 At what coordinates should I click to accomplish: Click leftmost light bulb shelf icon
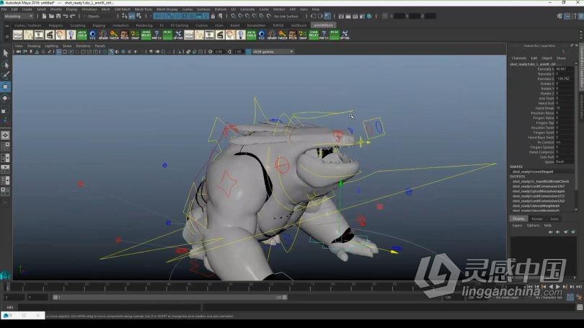point(71,35)
